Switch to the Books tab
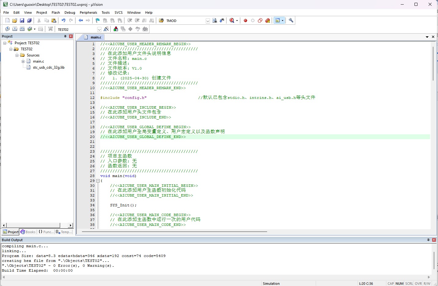The height and width of the screenshot is (286, 438). click(x=28, y=232)
